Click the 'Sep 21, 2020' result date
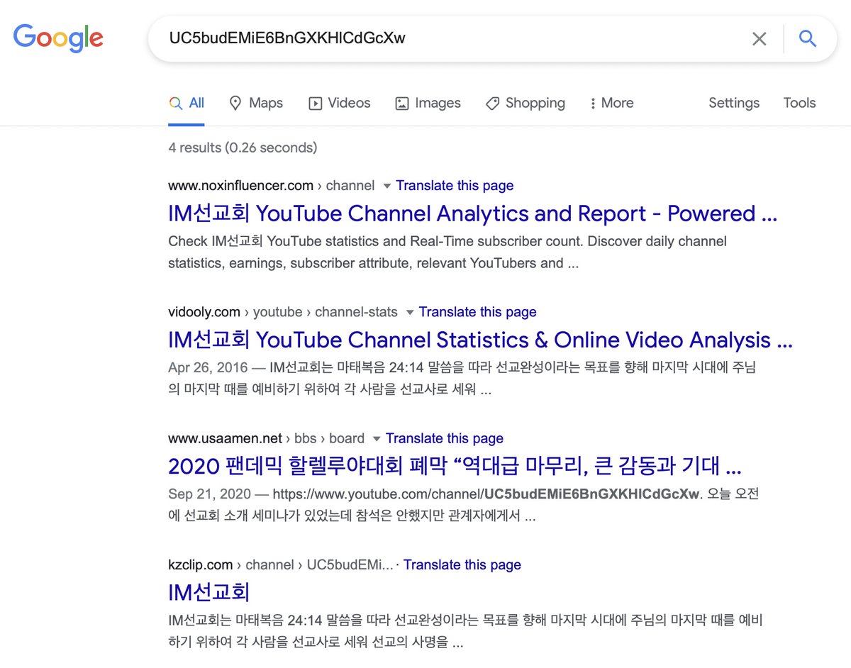 208,494
